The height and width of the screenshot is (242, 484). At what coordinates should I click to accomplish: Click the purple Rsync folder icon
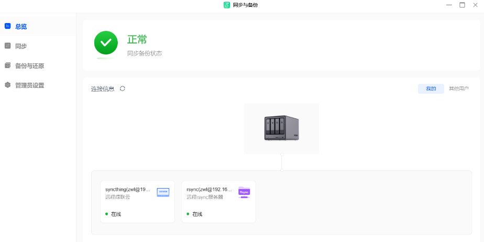pyautogui.click(x=244, y=192)
